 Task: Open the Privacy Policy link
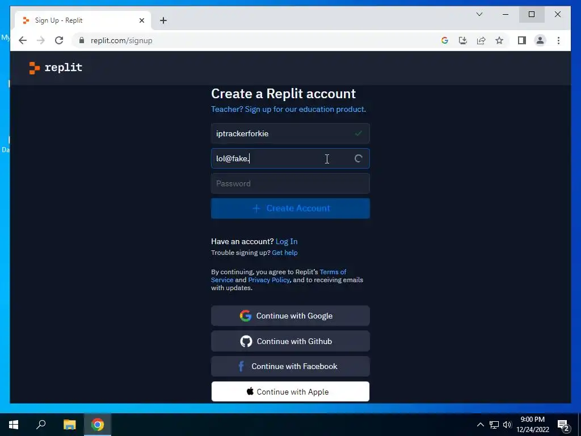coord(268,280)
